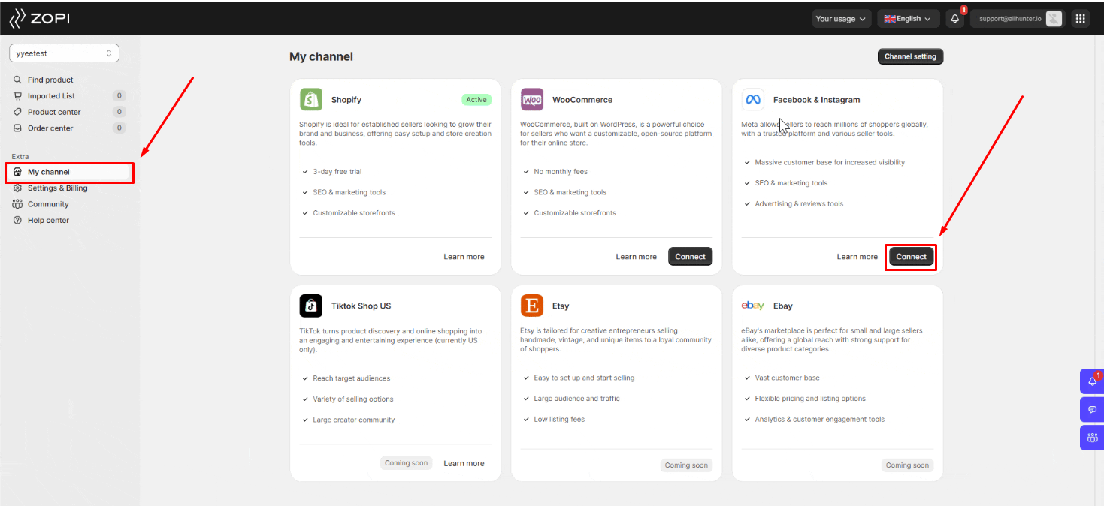Open Order center in sidebar
The image size is (1104, 506).
[x=50, y=128]
